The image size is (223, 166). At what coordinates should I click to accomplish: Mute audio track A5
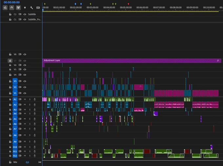25,119
